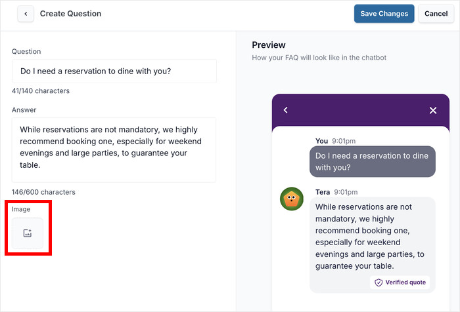The width and height of the screenshot is (460, 312).
Task: Click inside the Answer text area
Action: coord(114,149)
